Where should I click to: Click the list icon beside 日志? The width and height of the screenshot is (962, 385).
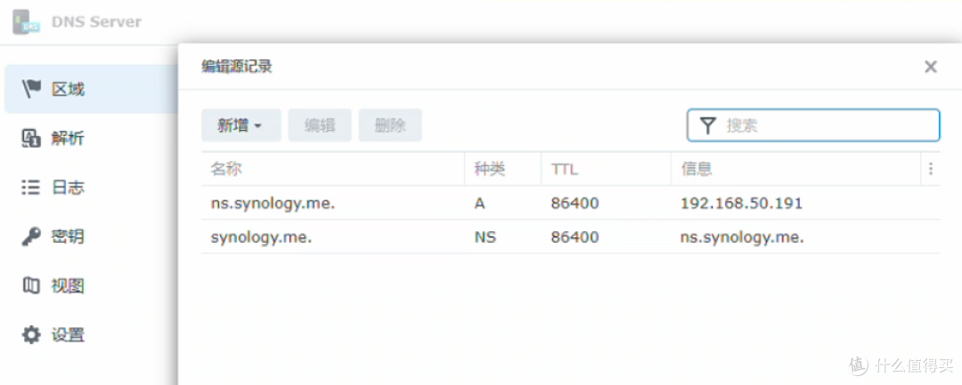point(30,188)
